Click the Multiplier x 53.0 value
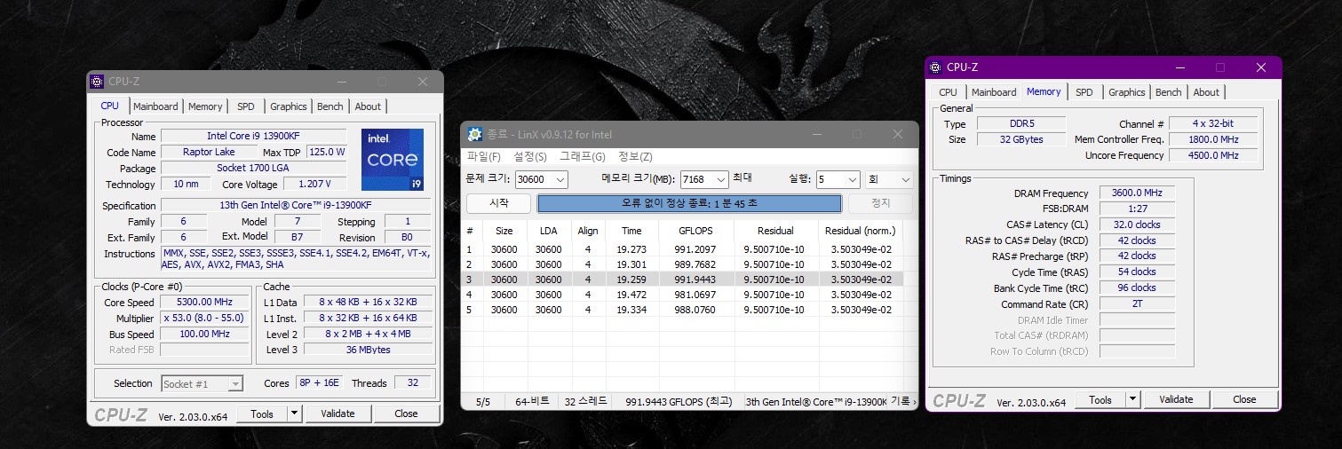This screenshot has height=449, width=1342. 206,319
